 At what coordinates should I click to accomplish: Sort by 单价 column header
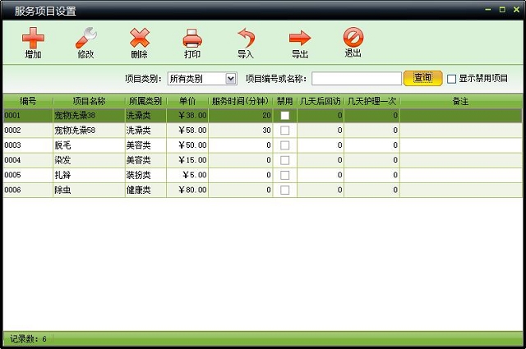click(x=187, y=101)
